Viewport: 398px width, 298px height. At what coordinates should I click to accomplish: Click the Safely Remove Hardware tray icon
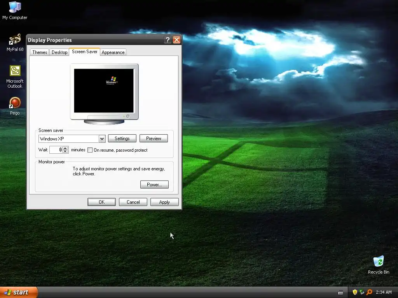[362, 292]
